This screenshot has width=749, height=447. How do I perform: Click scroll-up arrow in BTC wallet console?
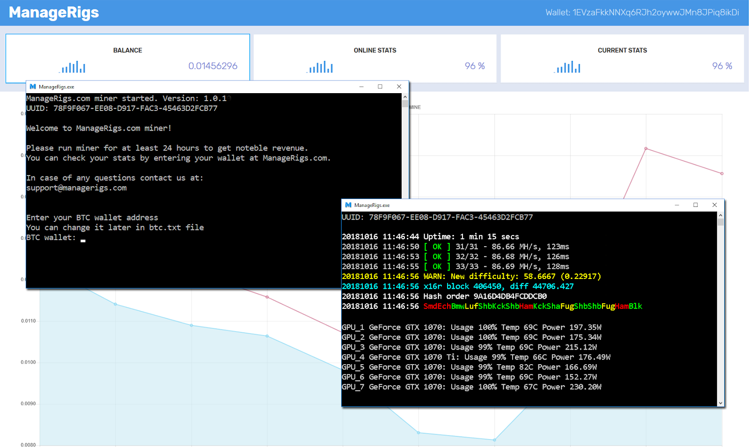click(x=405, y=97)
